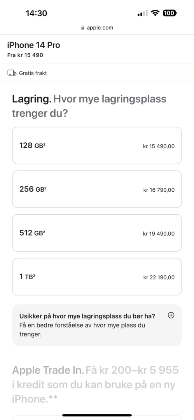
Task: Tap the 'Gratis frakt' label
Action: [x=33, y=73]
